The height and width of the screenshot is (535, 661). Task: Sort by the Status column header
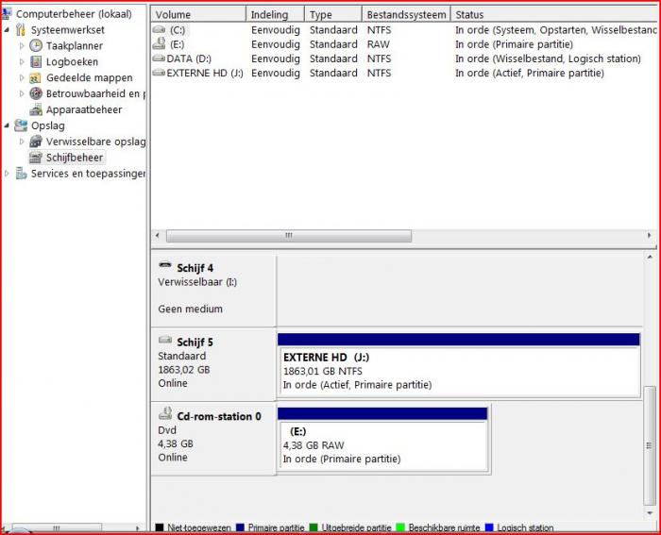554,14
